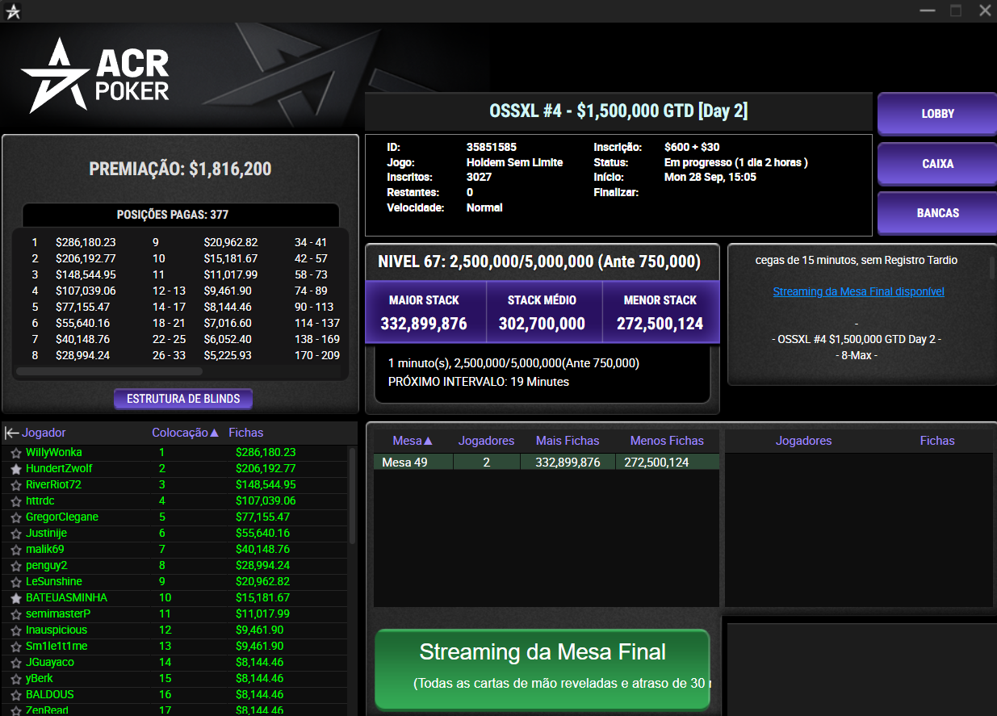Sort by Colocação column header
Screen dimensions: 997x716
point(185,433)
